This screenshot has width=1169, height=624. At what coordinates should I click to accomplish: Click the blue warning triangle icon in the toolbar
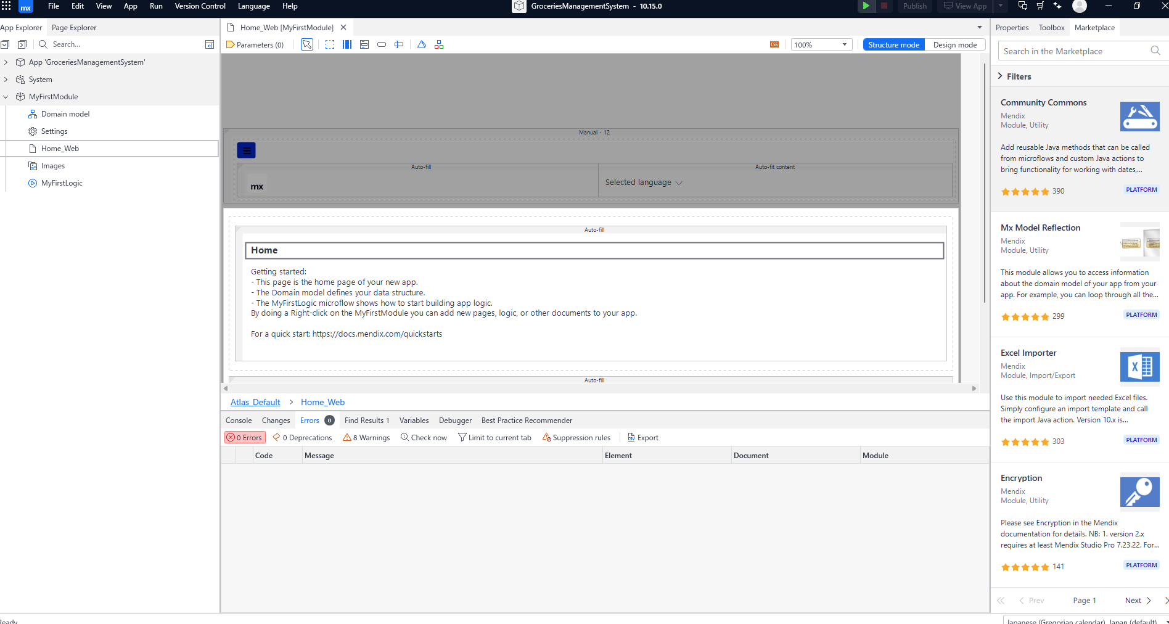pyautogui.click(x=422, y=44)
